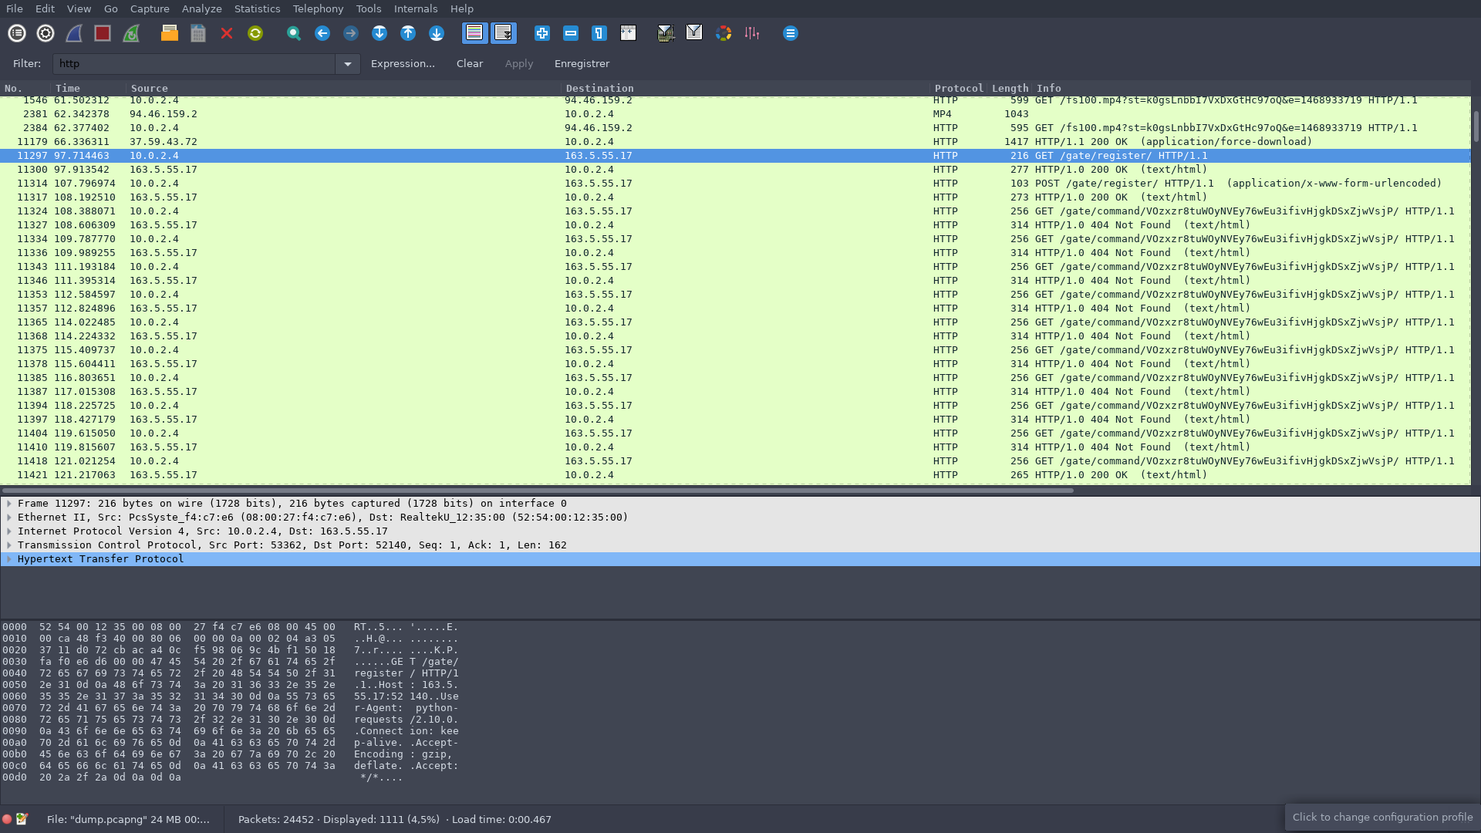
Task: Open the Statistics menu
Action: (257, 8)
